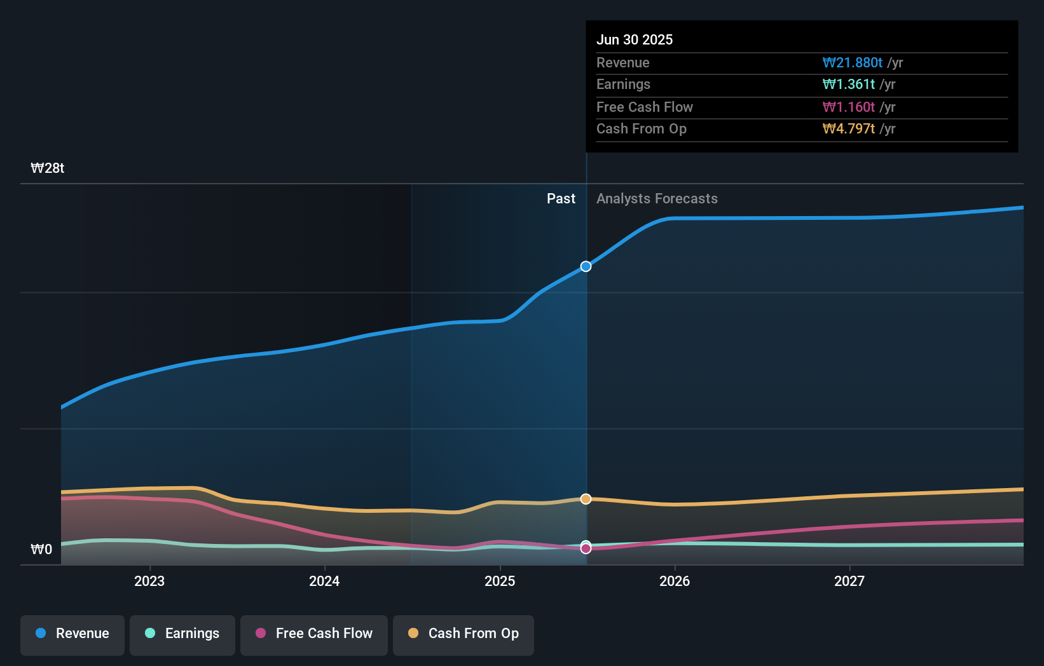The image size is (1044, 666).
Task: Select the Cash From Op marker on the divider line
Action: (x=585, y=498)
